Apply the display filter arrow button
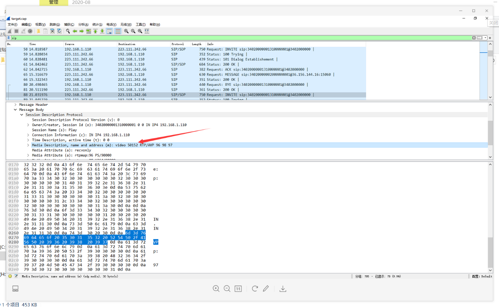This screenshot has height=307, width=499. coord(479,38)
